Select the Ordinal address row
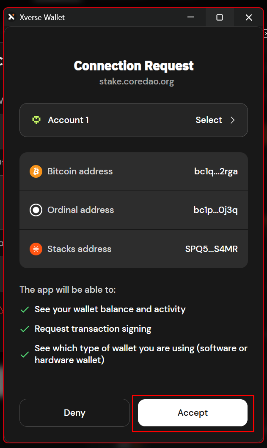 (x=134, y=210)
